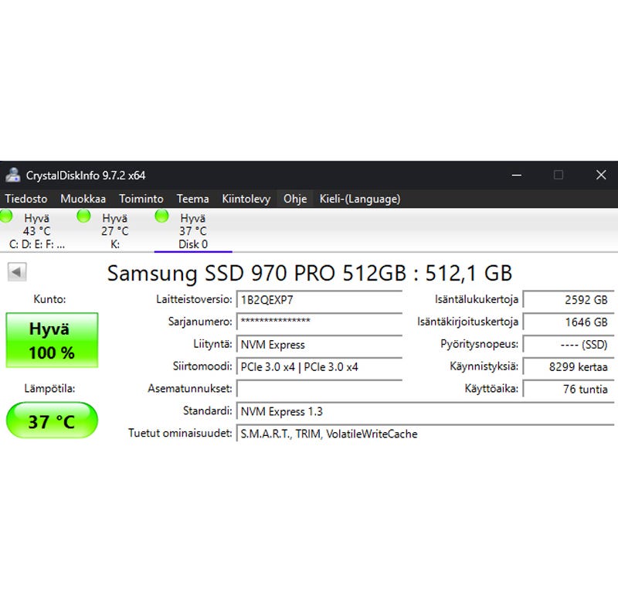Image resolution: width=618 pixels, height=606 pixels.
Task: Open the Toiminto menu
Action: click(x=141, y=199)
